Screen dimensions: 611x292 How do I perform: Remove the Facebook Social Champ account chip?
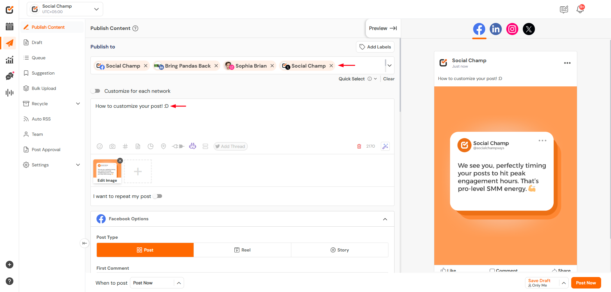[x=146, y=66]
